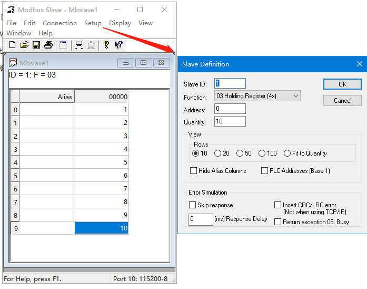Click the Open file folder icon
This screenshot has width=367, height=289.
tap(24, 45)
